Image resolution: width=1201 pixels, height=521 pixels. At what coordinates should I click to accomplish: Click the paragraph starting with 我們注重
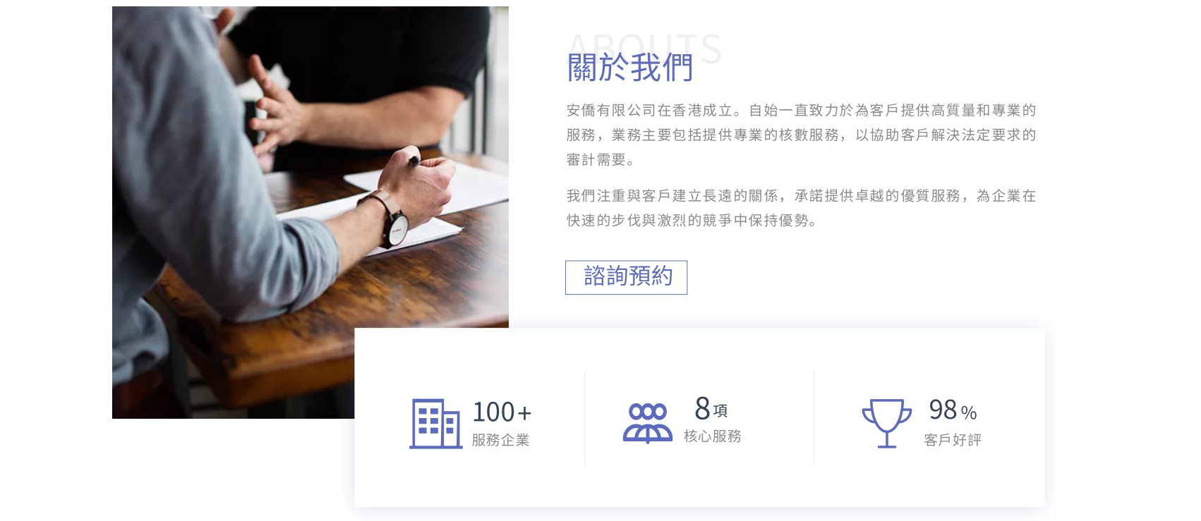pyautogui.click(x=801, y=208)
